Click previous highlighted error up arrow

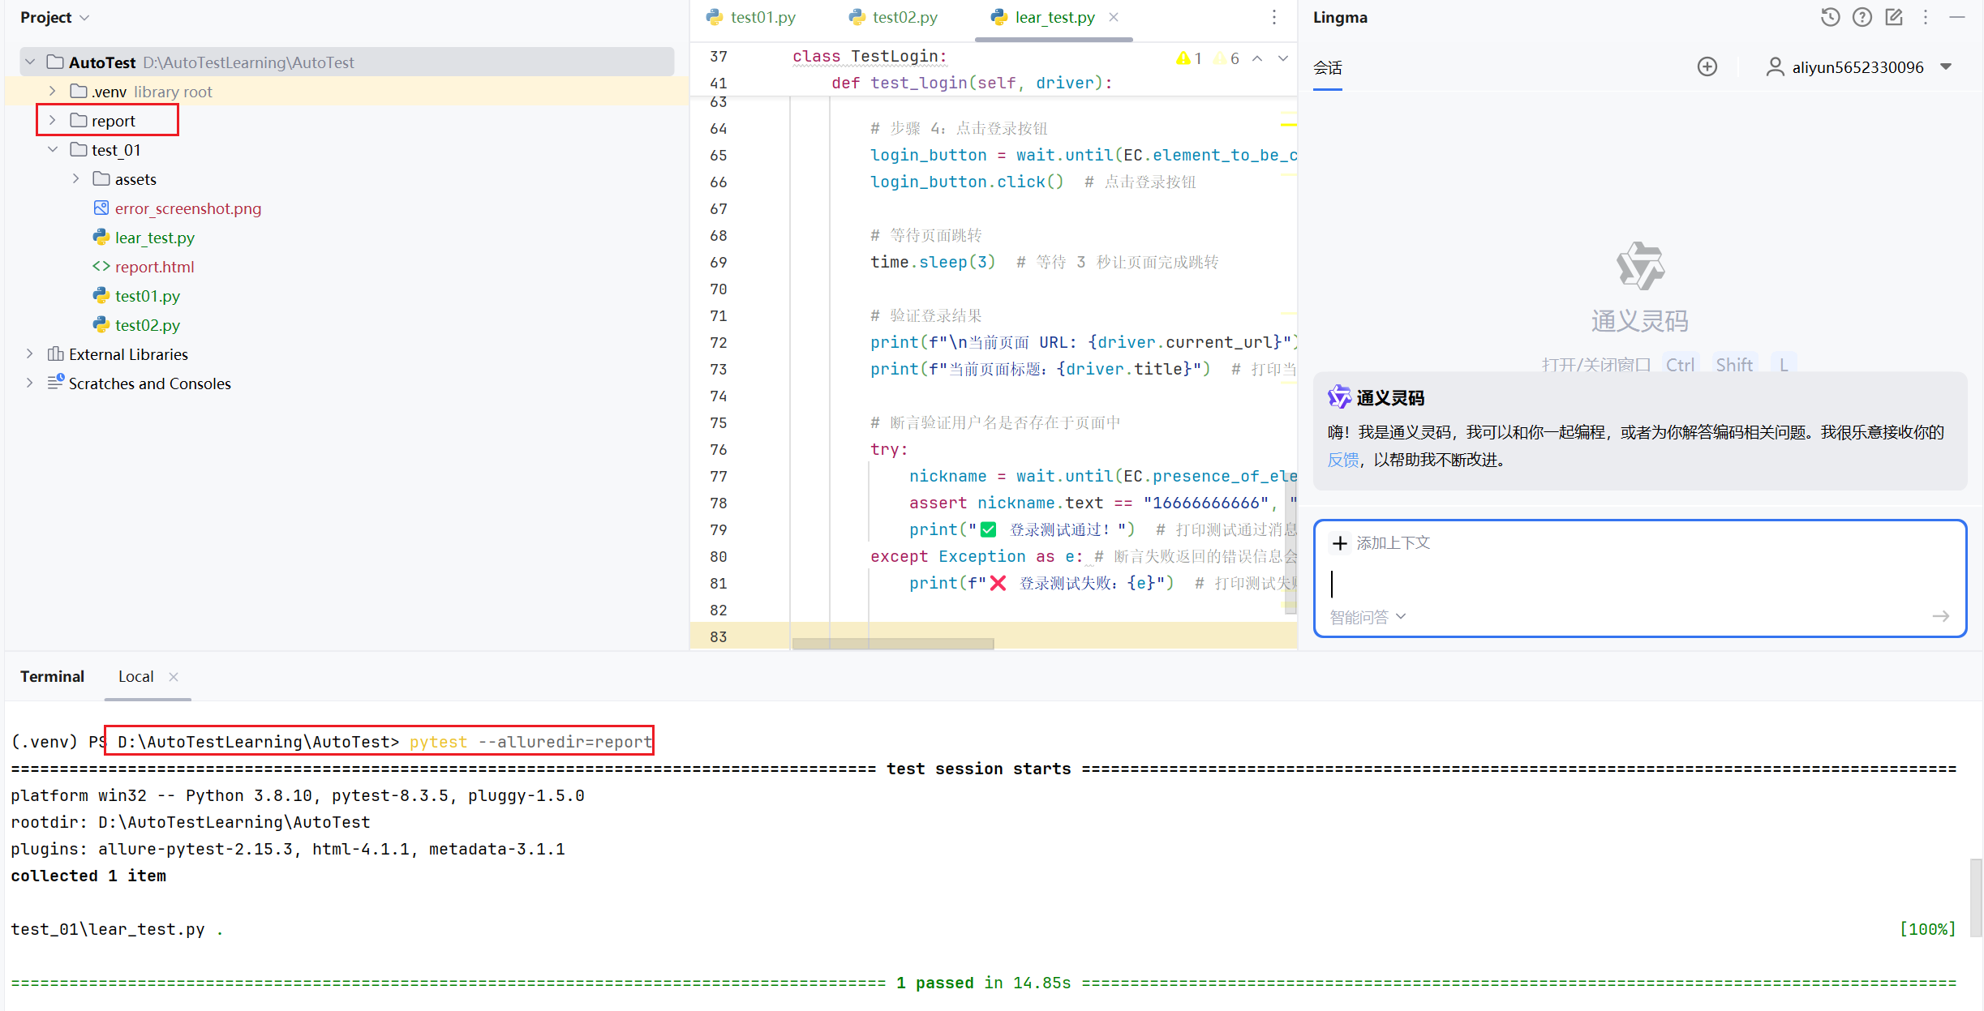coord(1256,58)
